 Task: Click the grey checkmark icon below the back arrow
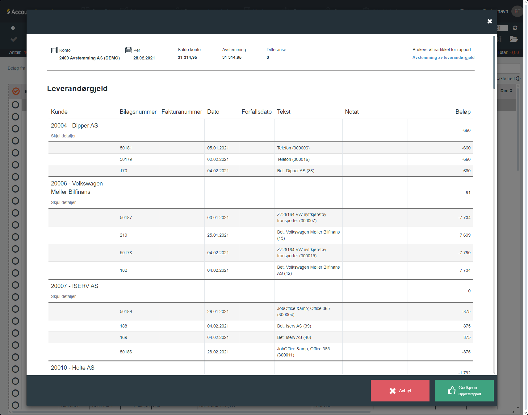coord(14,39)
